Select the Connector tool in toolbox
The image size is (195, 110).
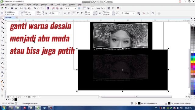pos(2,67)
